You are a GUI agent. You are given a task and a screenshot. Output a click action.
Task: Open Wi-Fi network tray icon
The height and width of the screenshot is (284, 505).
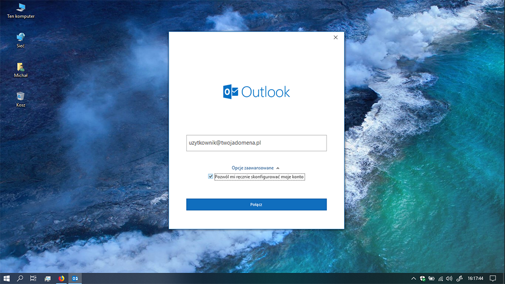coord(440,278)
